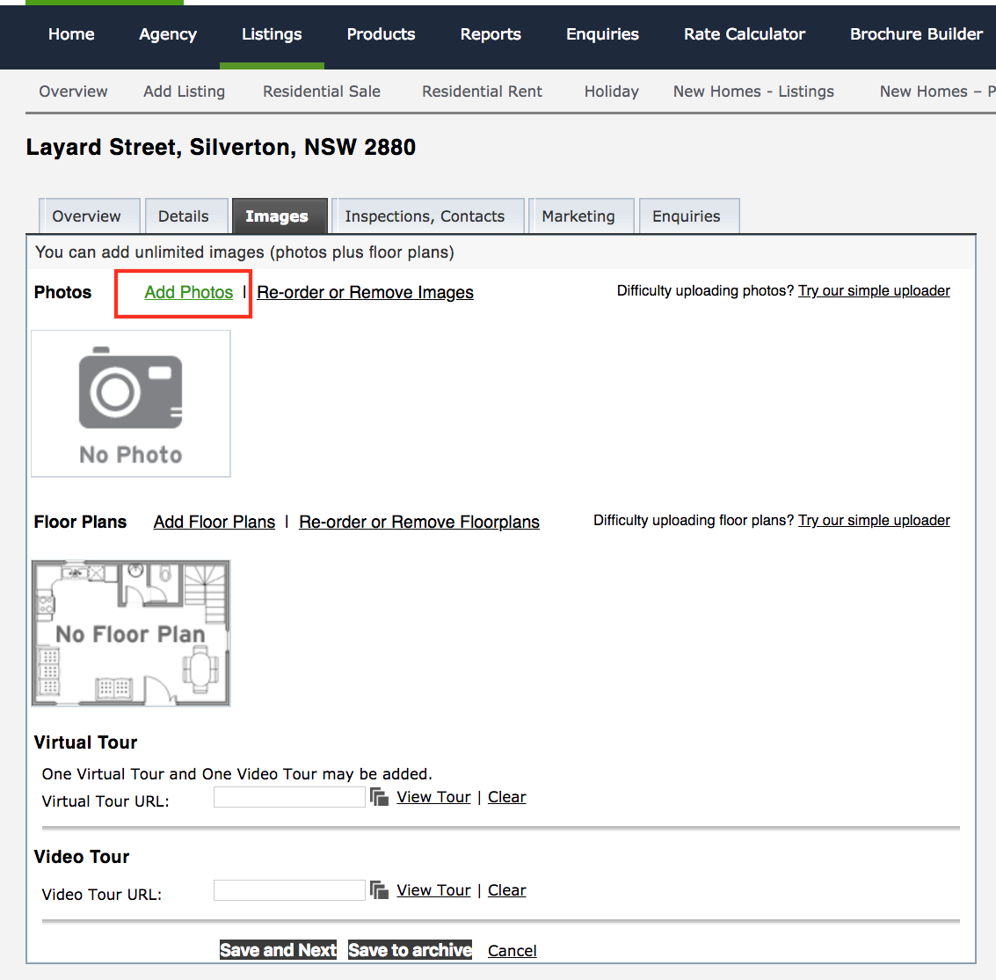Click the "Video Tour" section heading
The image size is (996, 980).
click(x=81, y=857)
